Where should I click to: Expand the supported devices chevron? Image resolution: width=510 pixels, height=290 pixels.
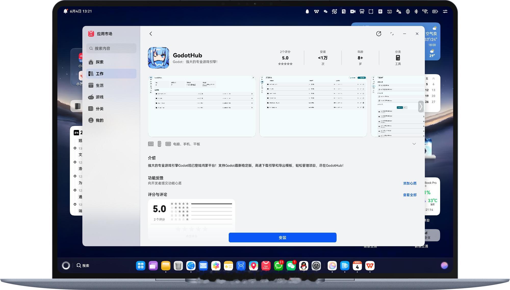point(414,144)
